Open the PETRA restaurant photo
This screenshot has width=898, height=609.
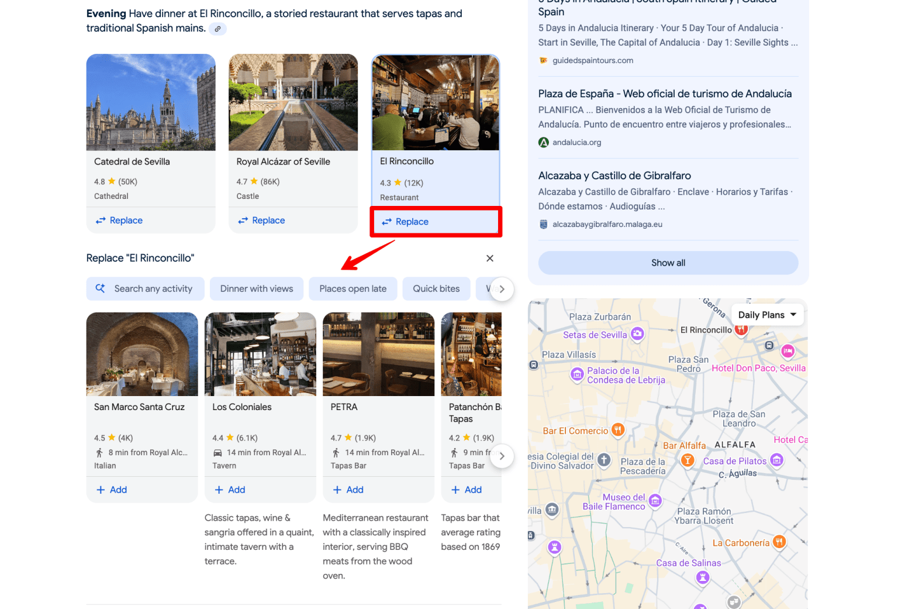[x=378, y=355]
